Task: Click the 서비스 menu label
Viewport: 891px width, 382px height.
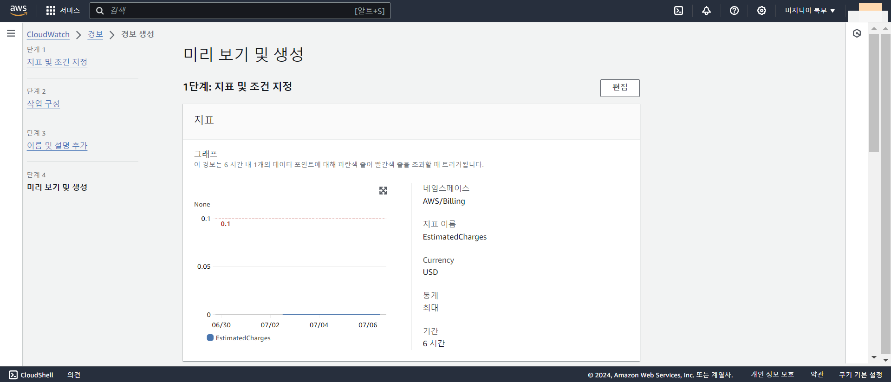Action: tap(70, 11)
